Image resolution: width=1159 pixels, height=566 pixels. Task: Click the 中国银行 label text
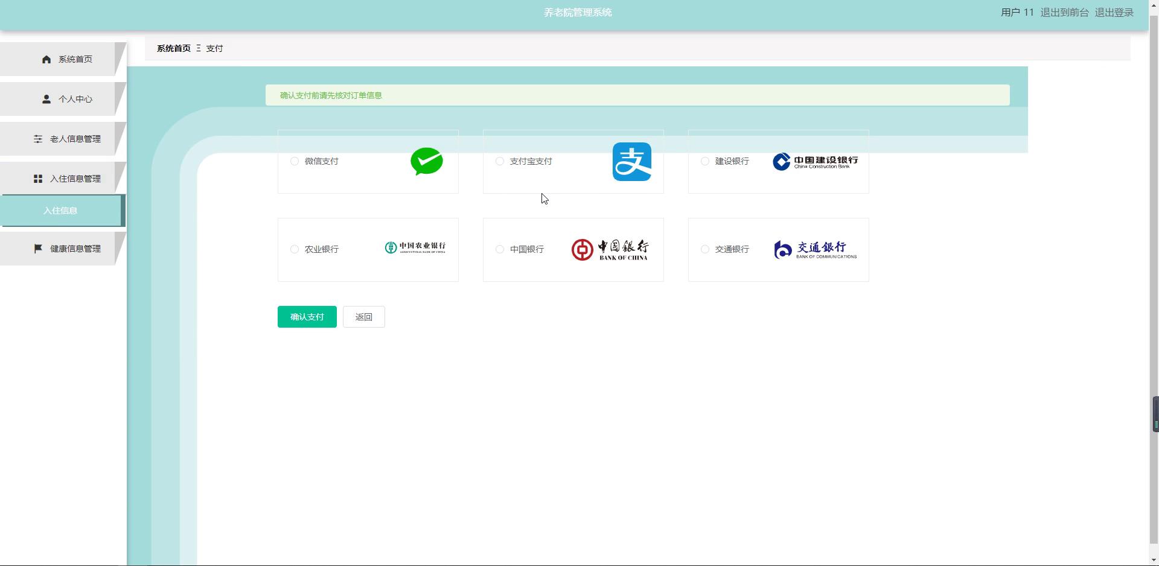(x=526, y=249)
